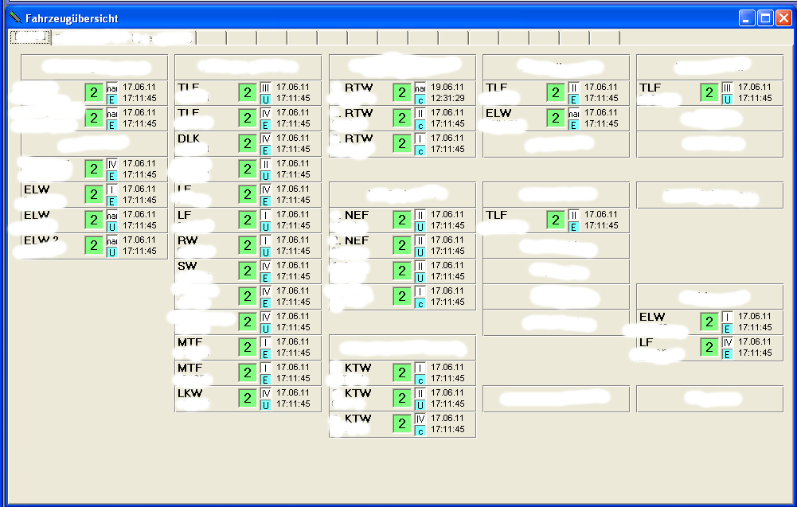Click the E letter box in the SW row
Viewport: 797px width, 507px height.
[265, 277]
